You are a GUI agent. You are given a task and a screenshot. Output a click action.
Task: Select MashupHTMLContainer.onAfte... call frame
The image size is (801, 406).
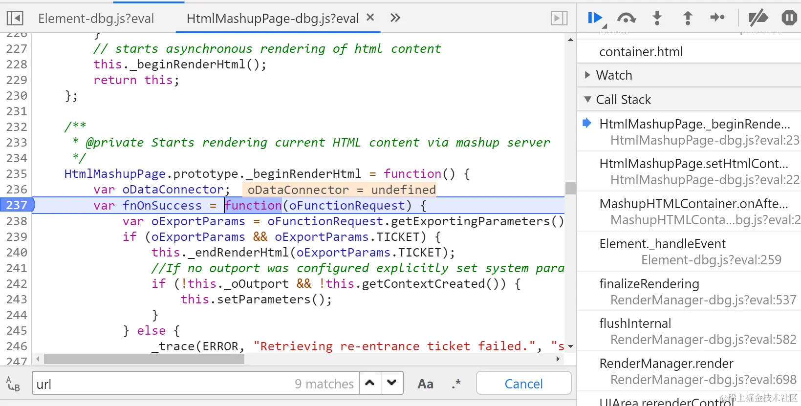[693, 204]
